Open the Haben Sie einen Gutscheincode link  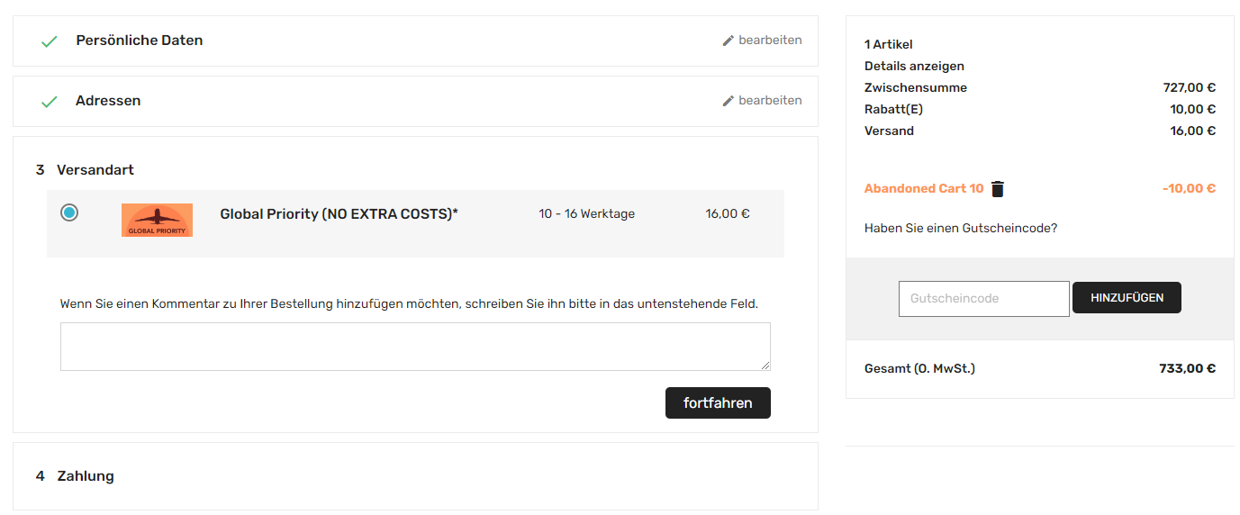click(x=961, y=228)
